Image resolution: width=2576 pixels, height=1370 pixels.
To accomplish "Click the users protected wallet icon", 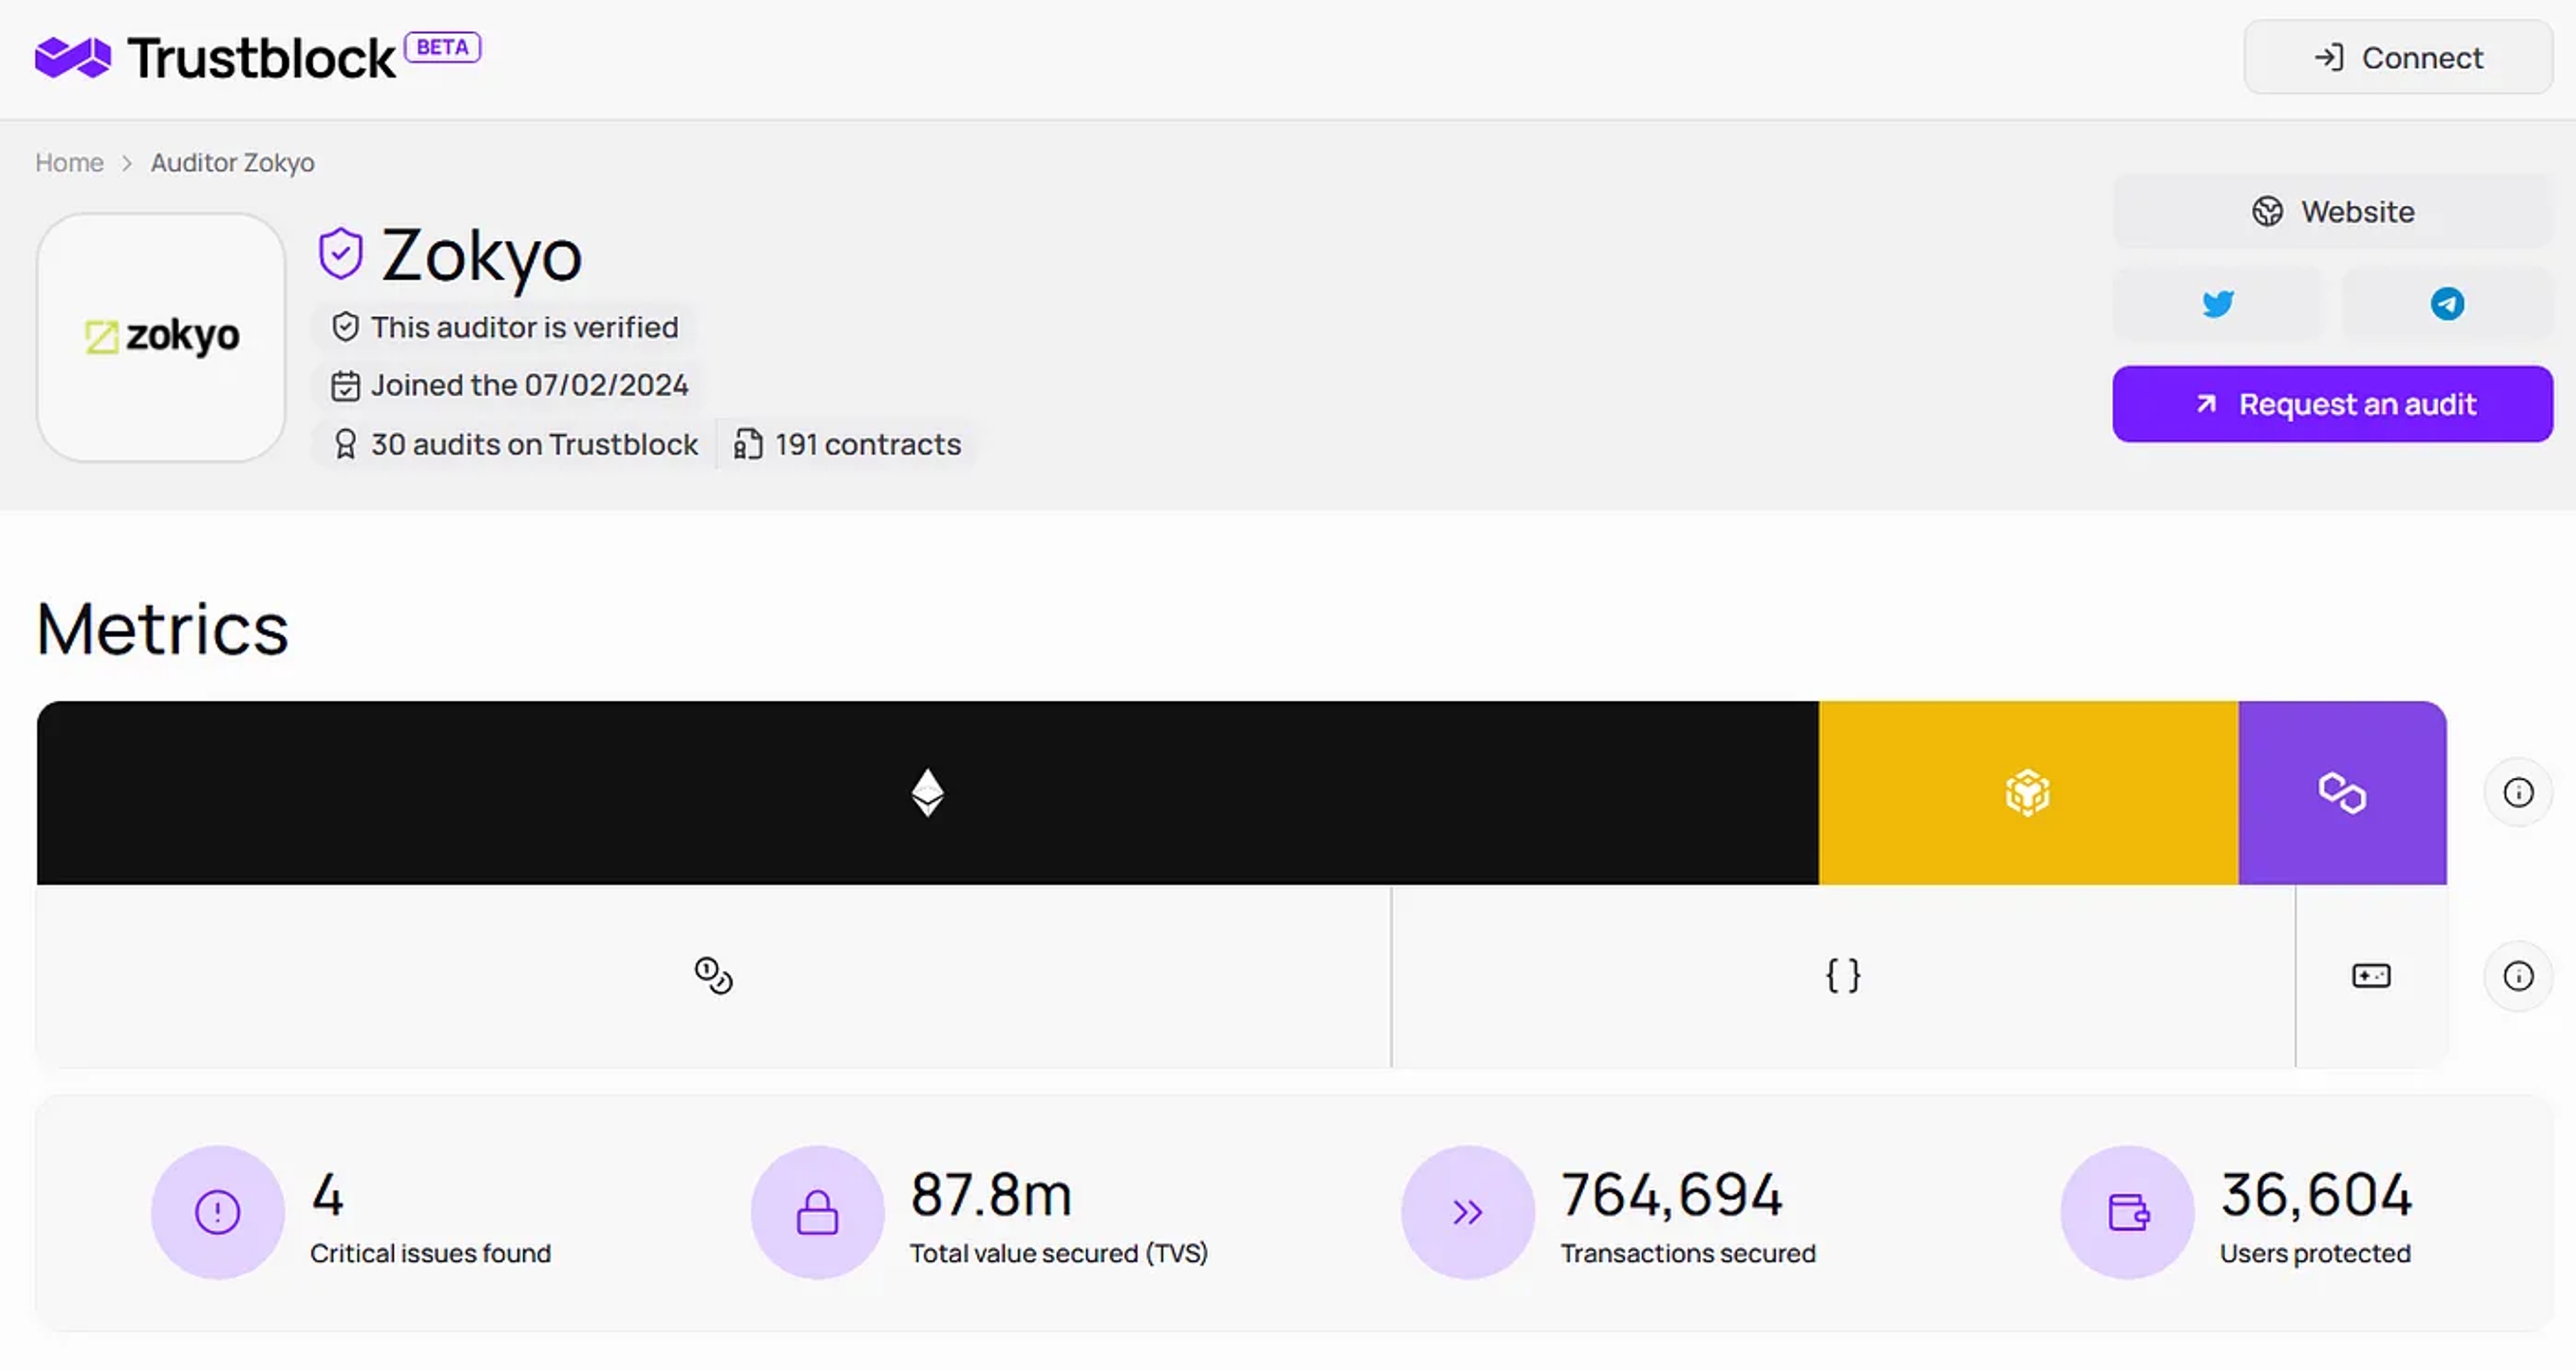I will tap(2127, 1212).
